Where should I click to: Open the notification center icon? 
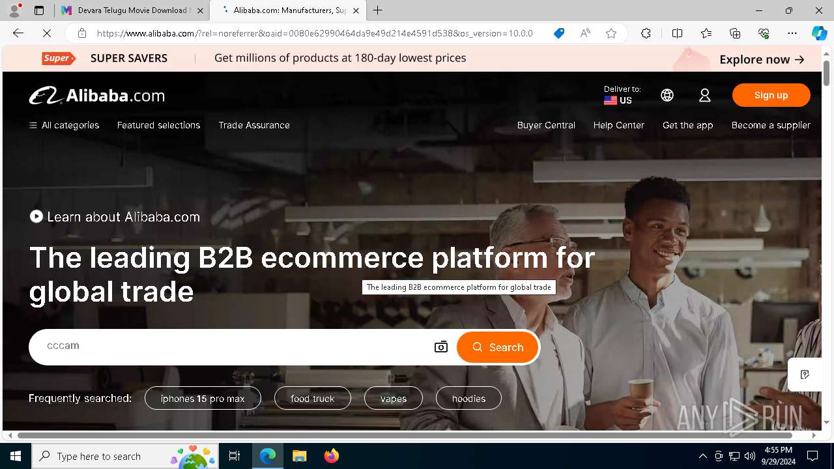812,456
